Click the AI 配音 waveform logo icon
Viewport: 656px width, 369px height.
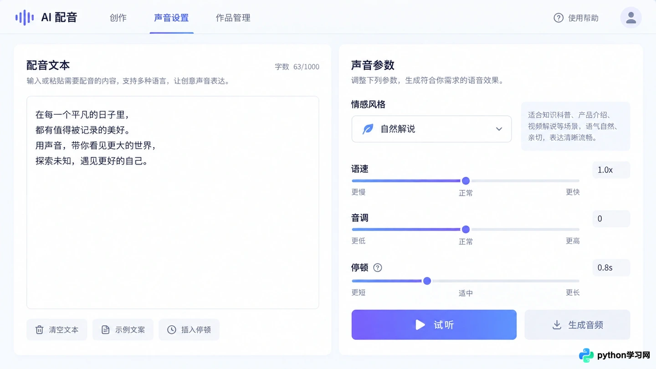(25, 18)
